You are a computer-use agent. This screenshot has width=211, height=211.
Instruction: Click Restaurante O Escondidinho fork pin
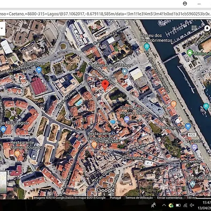point(94,145)
